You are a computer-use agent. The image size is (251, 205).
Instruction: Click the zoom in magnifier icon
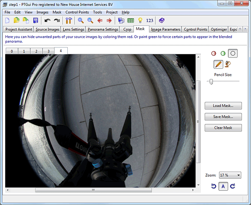coord(81,21)
